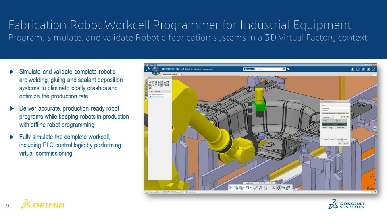Click the undo arrow icon in bottom toolbar
The width and height of the screenshot is (387, 217).
point(247,188)
